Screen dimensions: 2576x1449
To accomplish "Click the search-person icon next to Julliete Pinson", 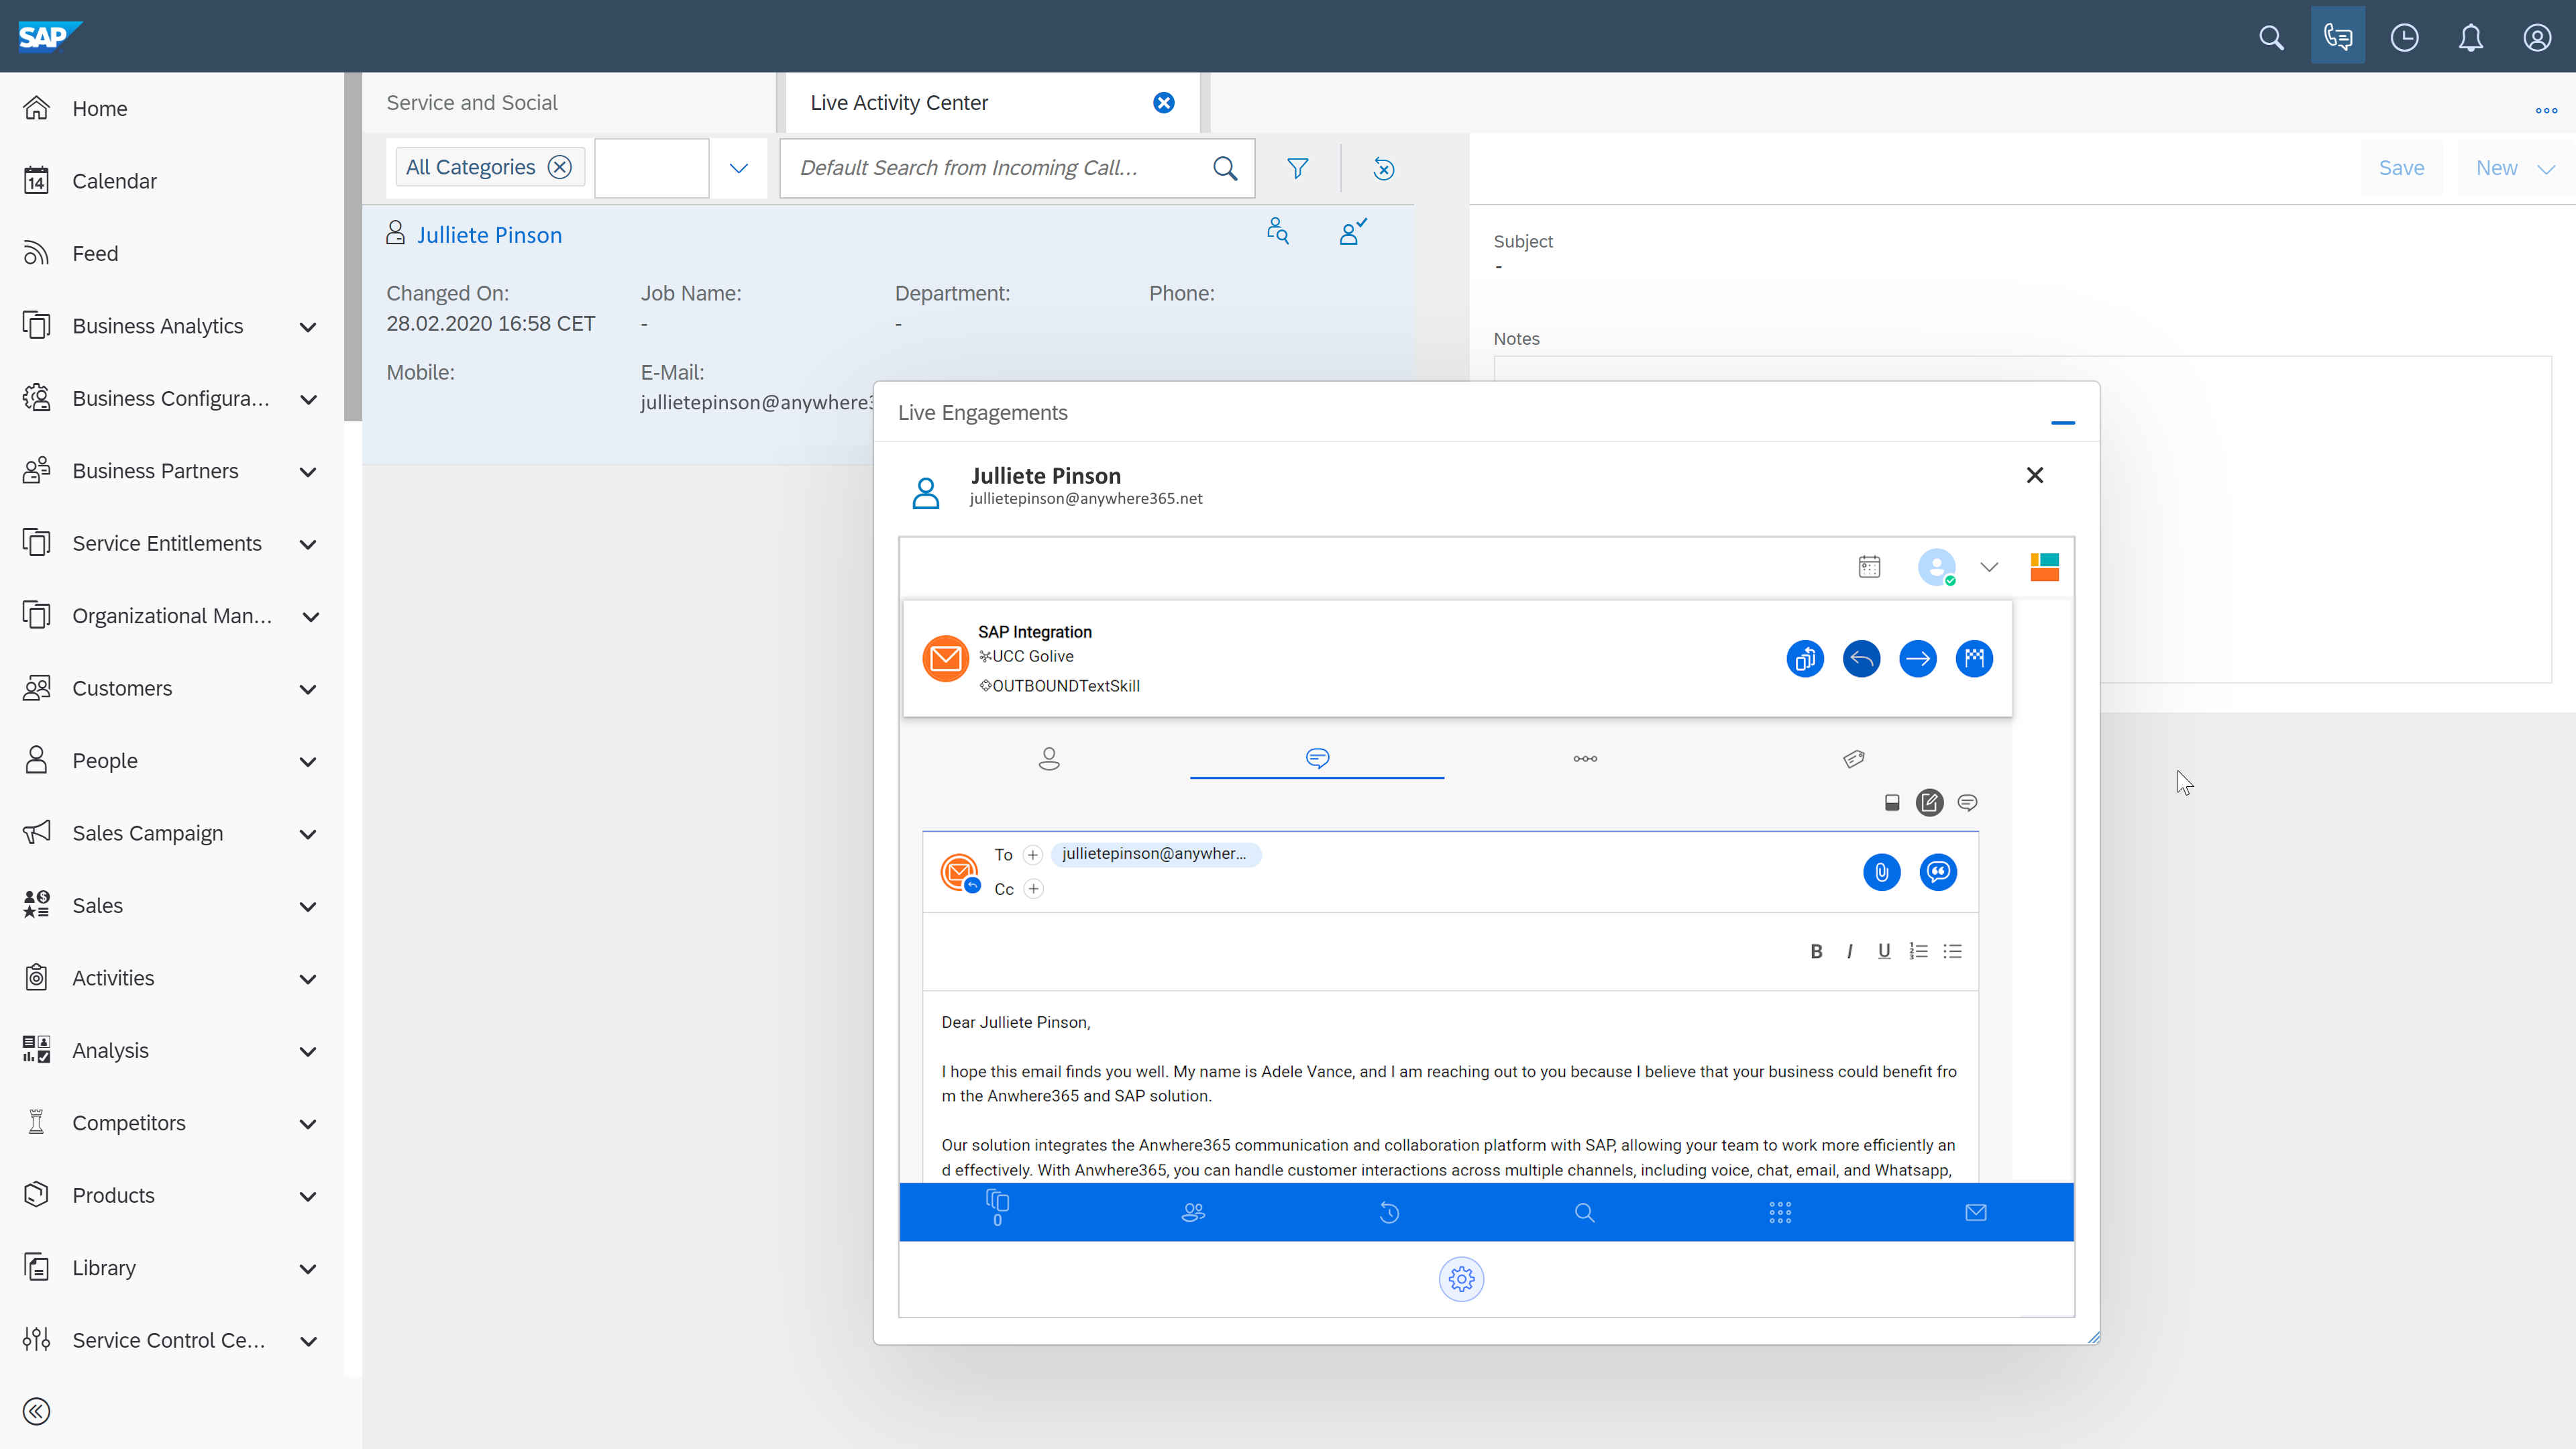I will (x=1277, y=231).
